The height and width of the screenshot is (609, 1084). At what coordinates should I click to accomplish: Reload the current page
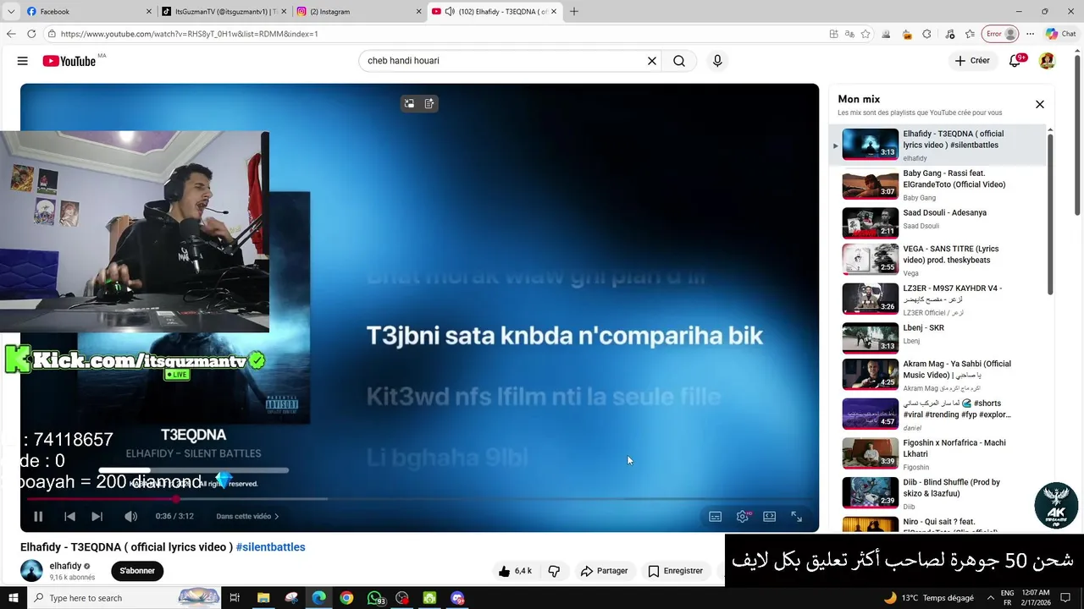[x=31, y=34]
